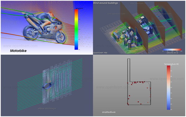Click the 'ellipse kkLOmega' caption
The image size is (186, 117).
pos(47,108)
